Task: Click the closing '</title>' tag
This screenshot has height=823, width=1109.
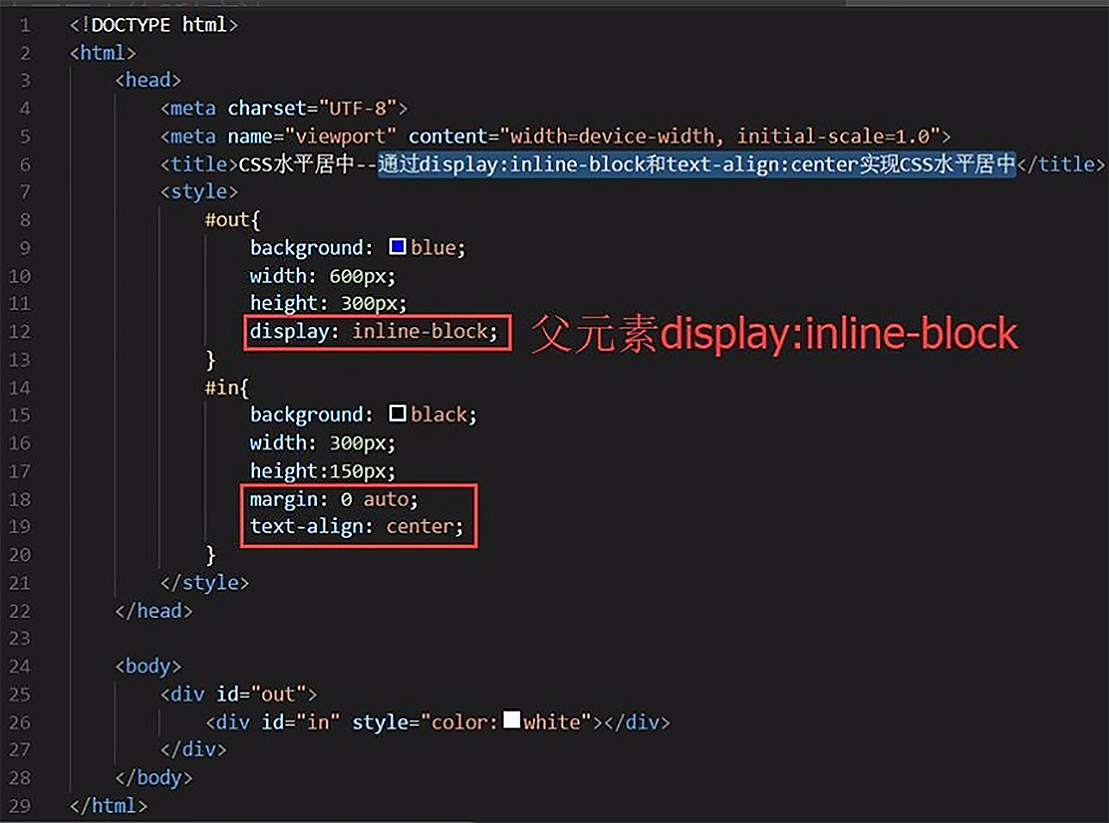Action: (1061, 164)
